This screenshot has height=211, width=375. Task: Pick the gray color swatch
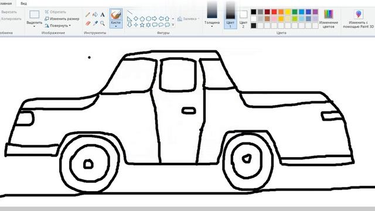click(260, 12)
